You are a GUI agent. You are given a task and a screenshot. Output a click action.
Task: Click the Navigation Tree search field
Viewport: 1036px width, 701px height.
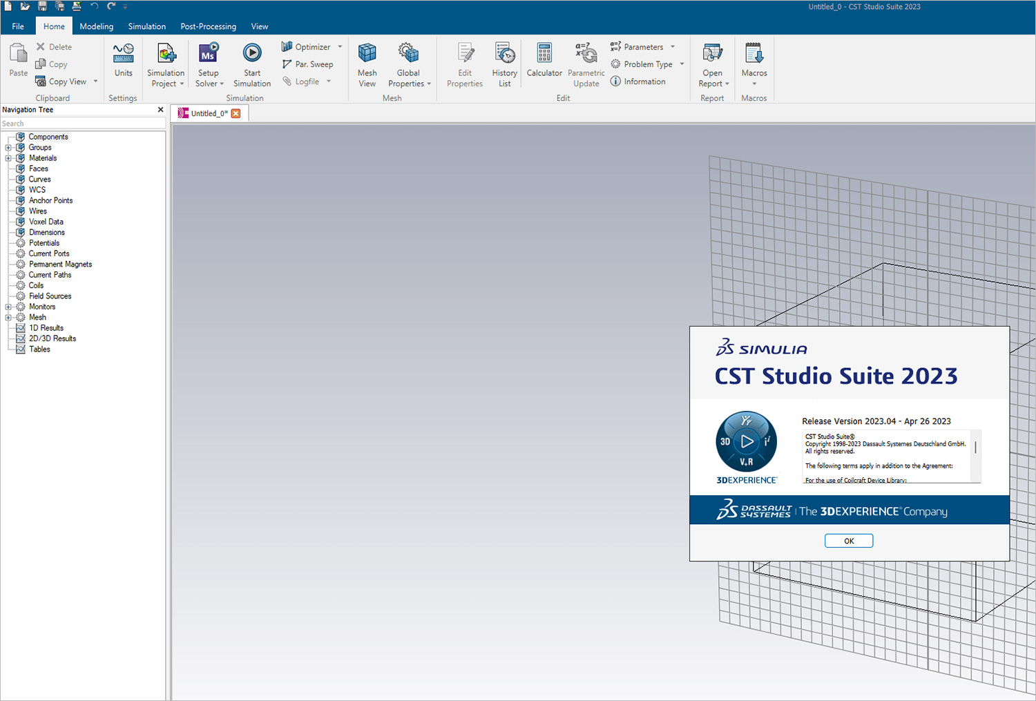pos(83,123)
